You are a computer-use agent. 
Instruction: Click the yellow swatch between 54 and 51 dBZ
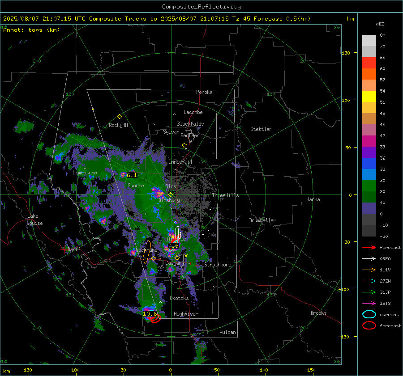369,97
